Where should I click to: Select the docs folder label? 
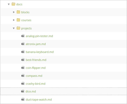click(x=19, y=4)
